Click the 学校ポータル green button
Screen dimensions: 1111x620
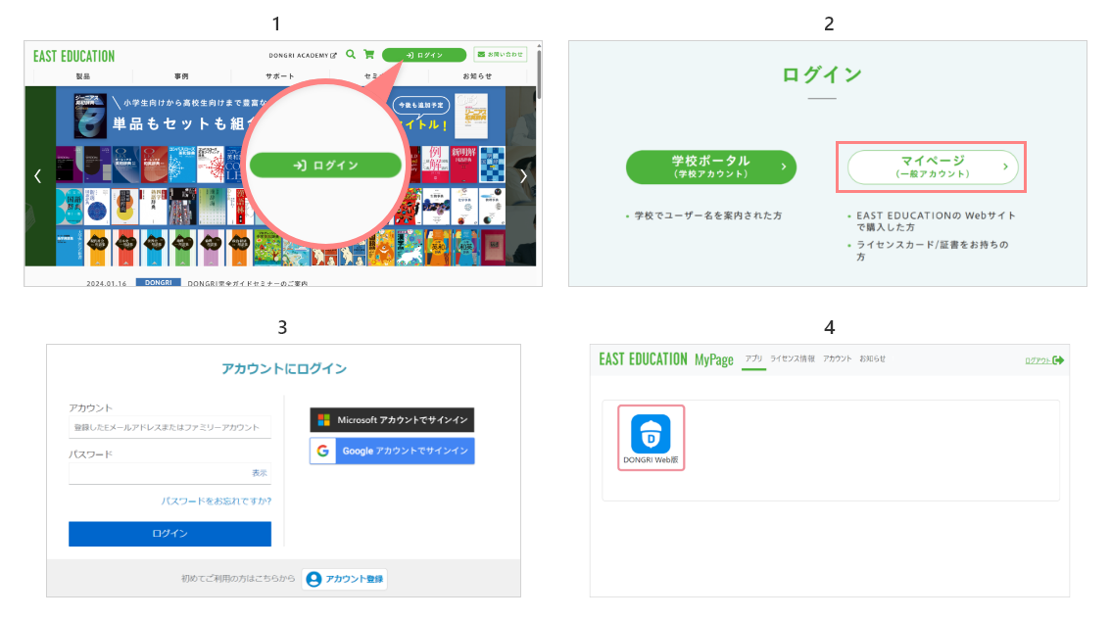coord(710,167)
